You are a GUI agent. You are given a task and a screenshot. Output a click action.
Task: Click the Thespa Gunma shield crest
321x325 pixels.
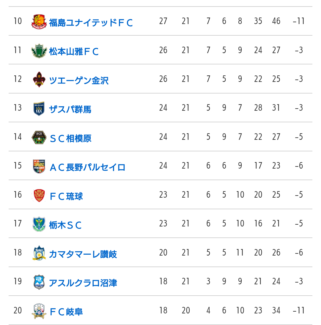coord(39,108)
